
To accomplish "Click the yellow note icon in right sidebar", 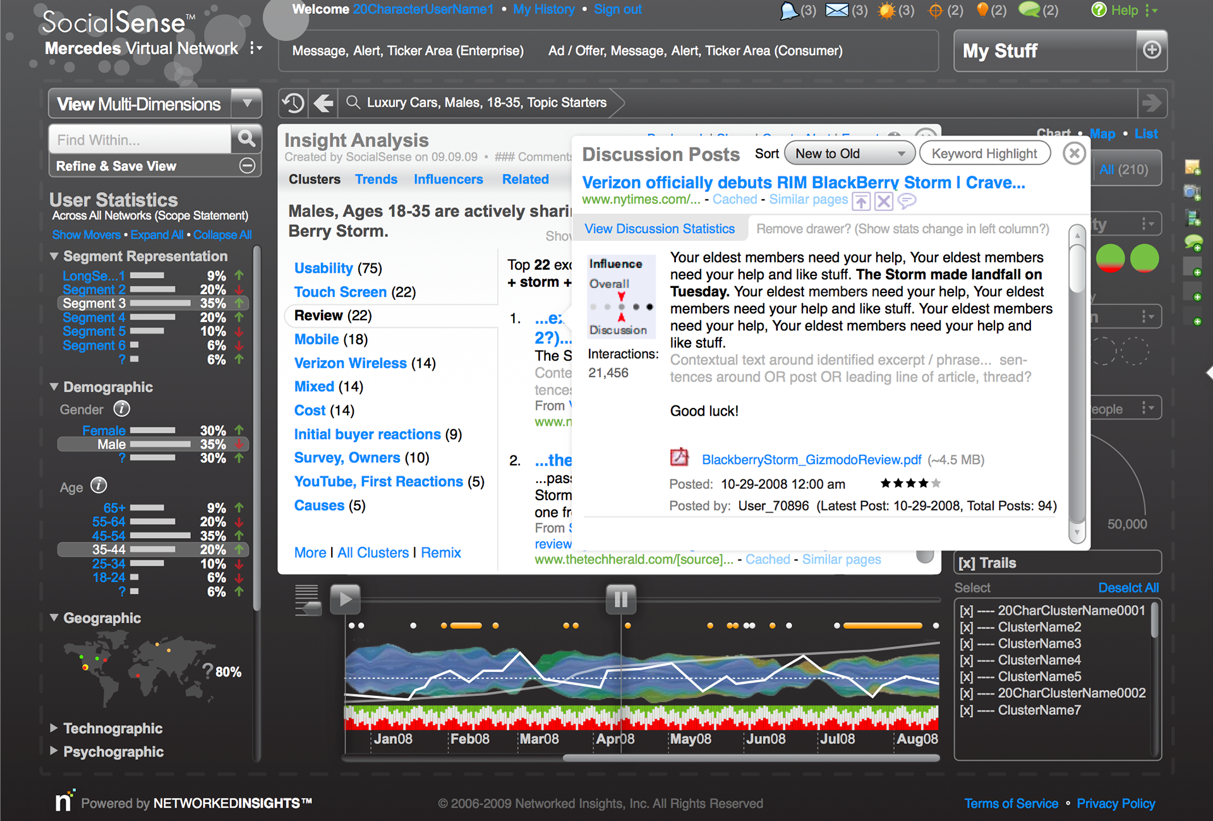I will (1193, 167).
